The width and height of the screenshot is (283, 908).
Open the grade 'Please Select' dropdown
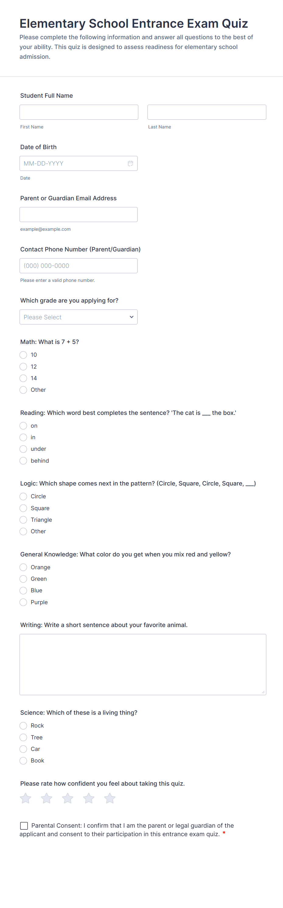click(x=74, y=317)
